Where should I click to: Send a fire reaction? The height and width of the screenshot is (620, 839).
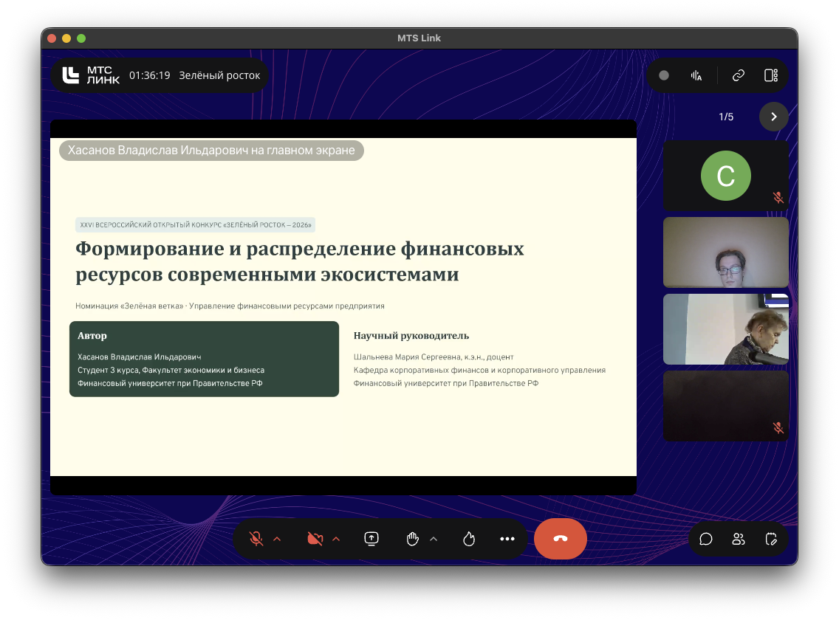click(x=468, y=539)
